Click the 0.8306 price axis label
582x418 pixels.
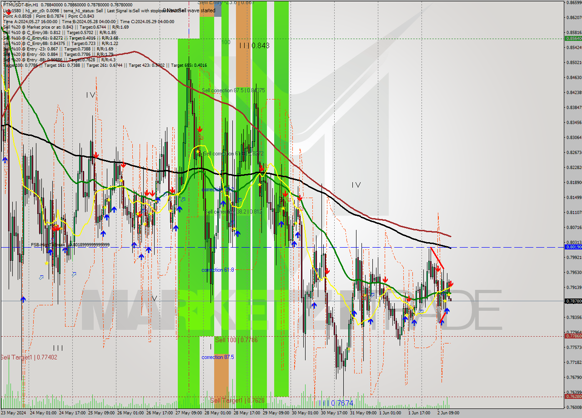coord(574,137)
